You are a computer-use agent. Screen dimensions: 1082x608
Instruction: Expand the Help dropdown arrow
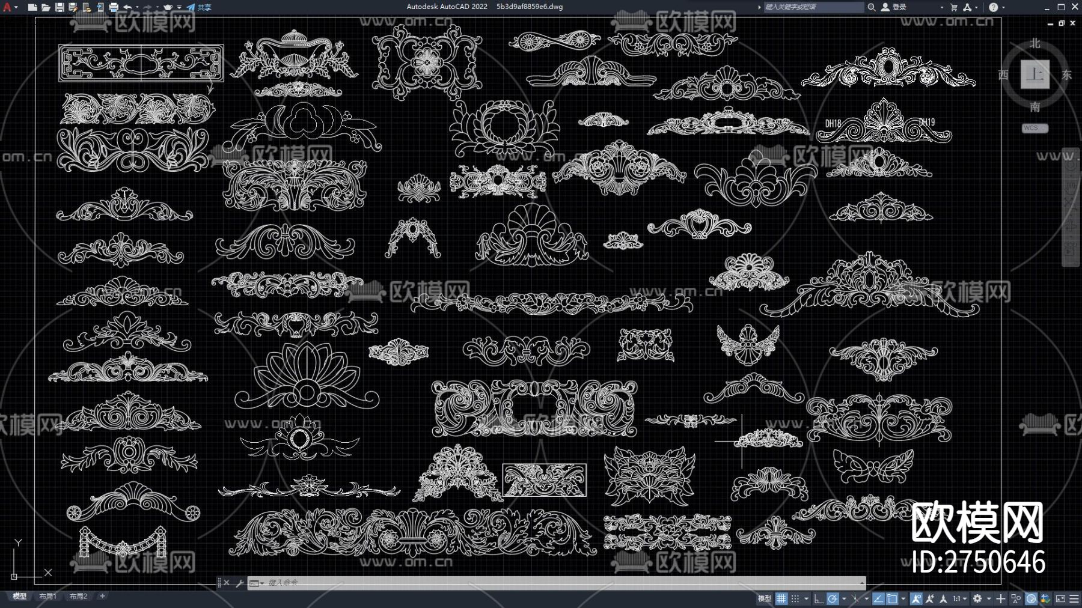point(1003,7)
